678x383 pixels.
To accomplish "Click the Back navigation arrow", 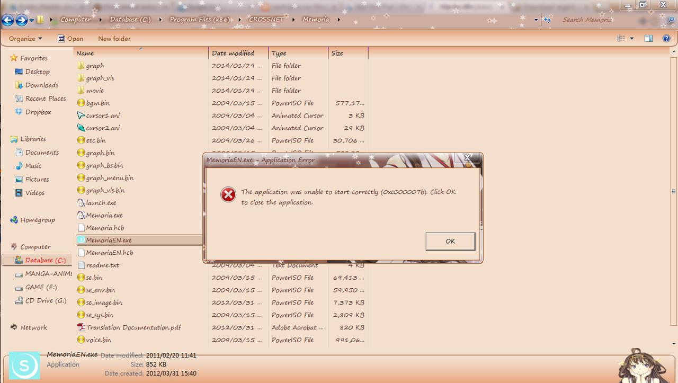I will [x=8, y=20].
